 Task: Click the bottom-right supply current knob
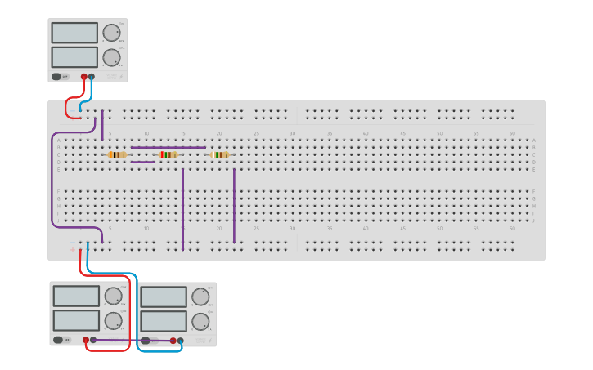(200, 321)
